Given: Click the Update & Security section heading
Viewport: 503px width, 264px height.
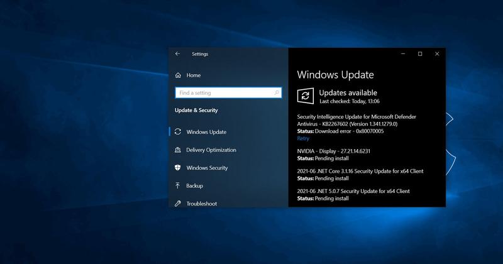Looking at the screenshot, I should [x=196, y=111].
